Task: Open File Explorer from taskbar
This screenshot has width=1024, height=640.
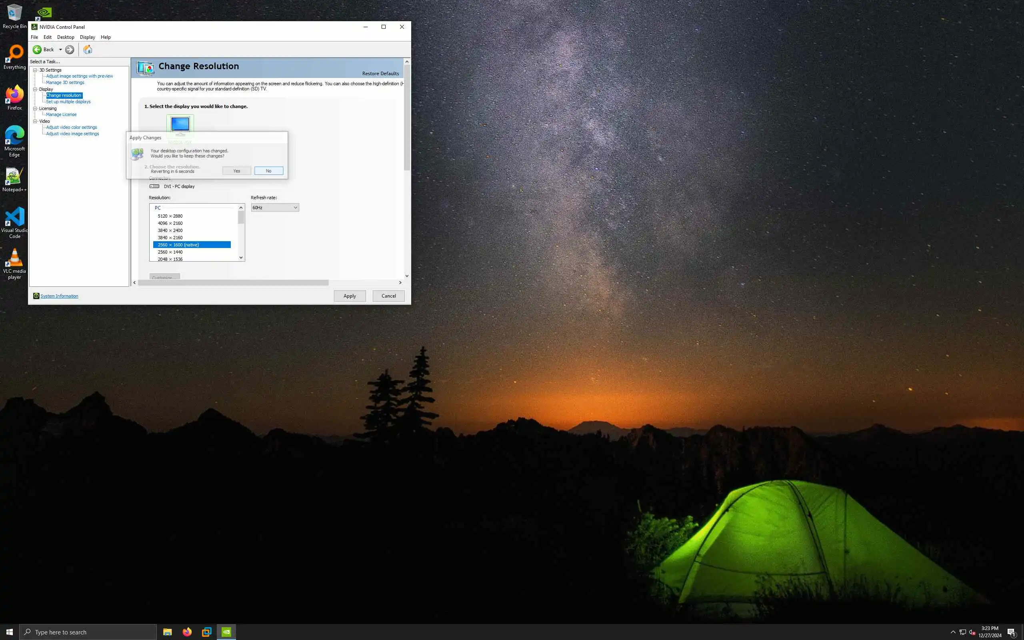Action: point(168,632)
